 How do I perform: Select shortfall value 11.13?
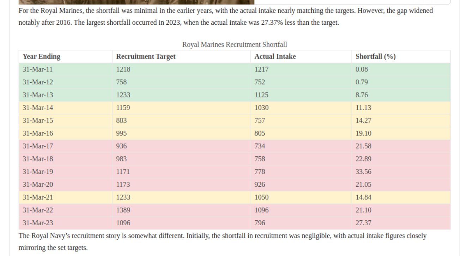401,108
